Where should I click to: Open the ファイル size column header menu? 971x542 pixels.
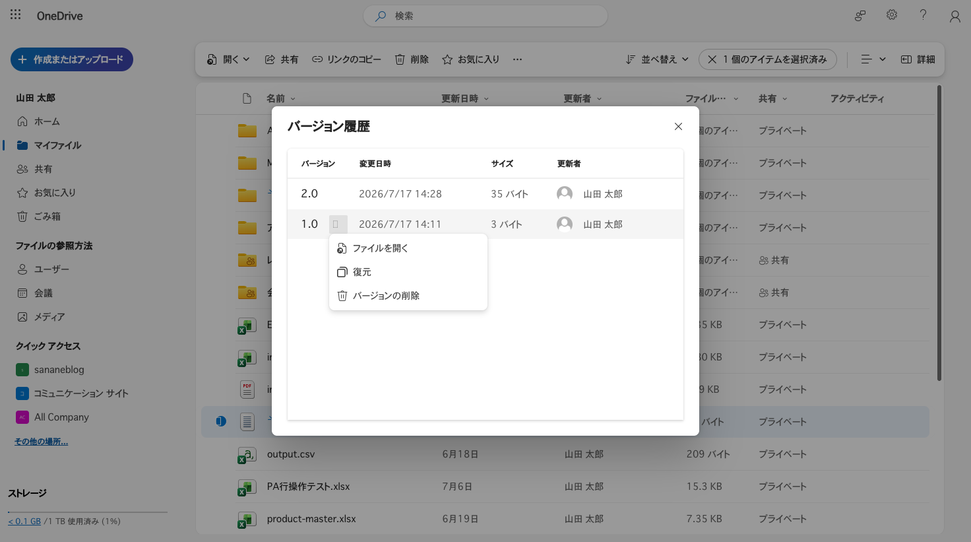711,98
